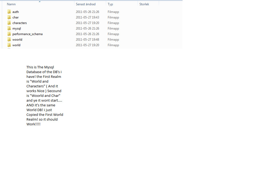Click Filmapp type of performance_schema row
Screen dimensions: 254x190
114,34
